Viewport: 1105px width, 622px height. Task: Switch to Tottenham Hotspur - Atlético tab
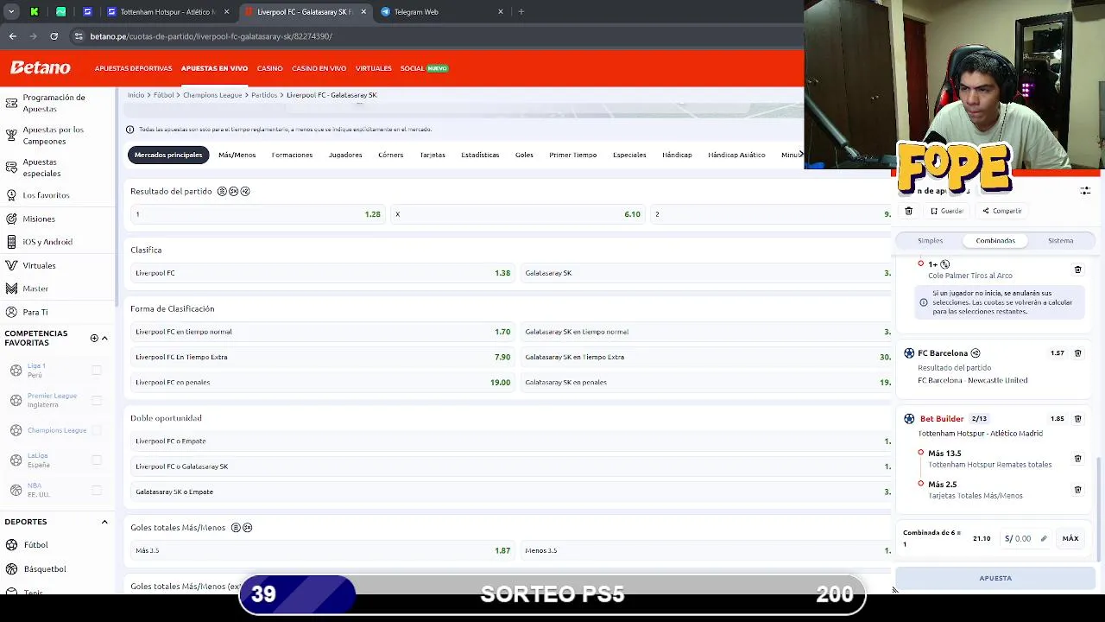[167, 12]
